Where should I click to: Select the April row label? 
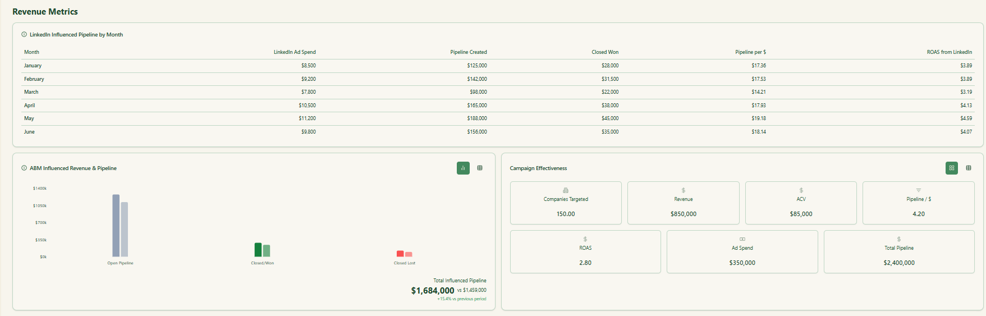click(x=29, y=106)
